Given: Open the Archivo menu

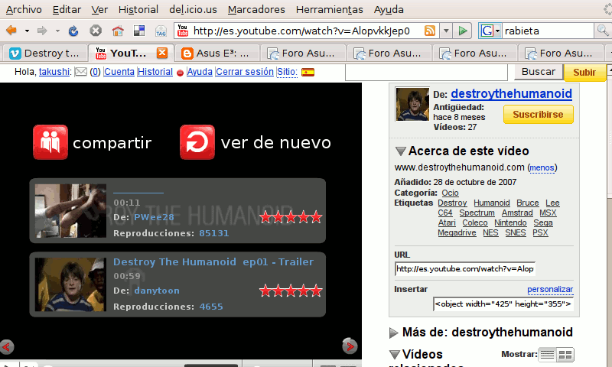Looking at the screenshot, I should pyautogui.click(x=24, y=9).
